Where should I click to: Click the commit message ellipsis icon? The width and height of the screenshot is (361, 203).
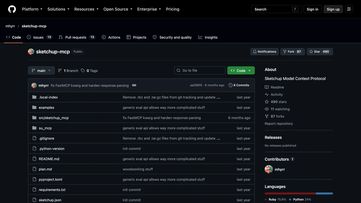134,85
